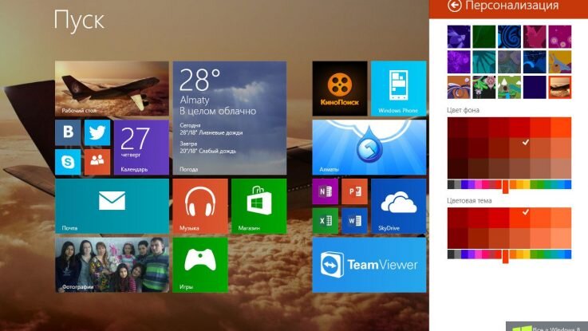This screenshot has width=588, height=331.
Task: Pick the checked swatch in Цветовая тема grid
Action: pos(519,218)
